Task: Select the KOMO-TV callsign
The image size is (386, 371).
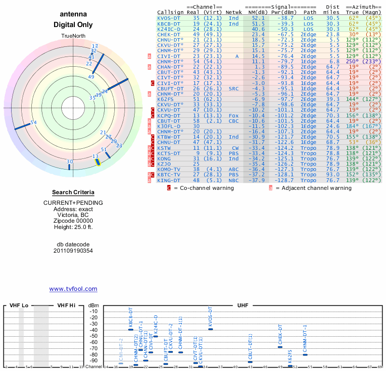Action: [168, 169]
